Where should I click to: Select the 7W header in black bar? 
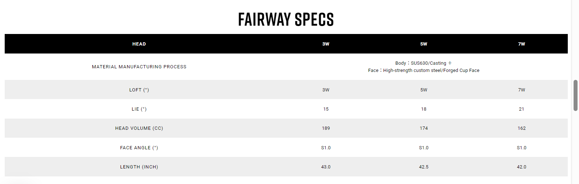tap(521, 44)
